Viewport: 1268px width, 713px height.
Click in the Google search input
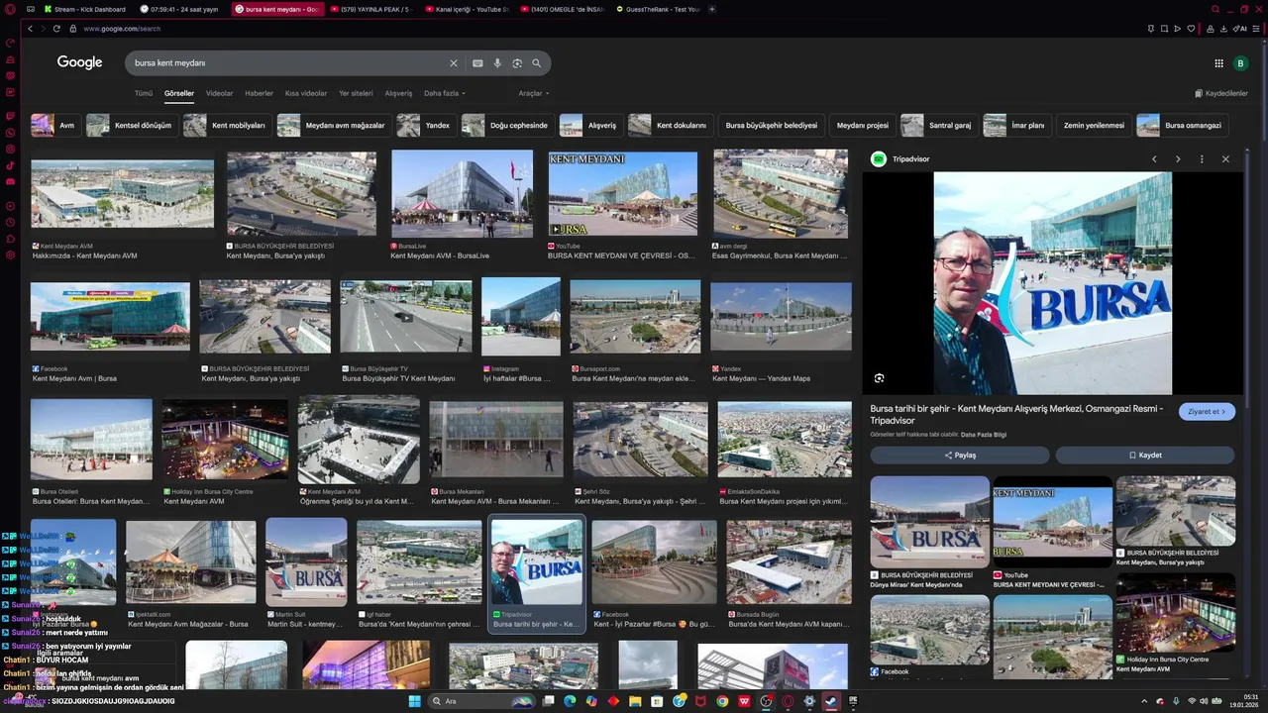[x=287, y=63]
